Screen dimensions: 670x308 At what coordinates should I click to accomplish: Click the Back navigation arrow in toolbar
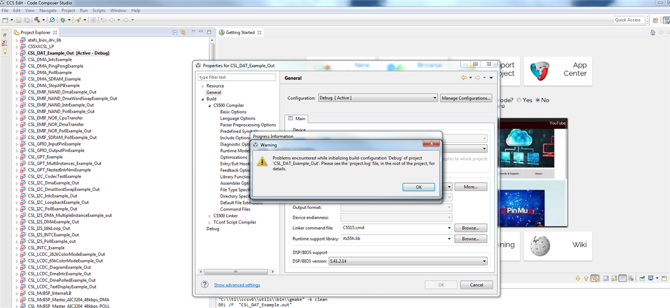112,20
